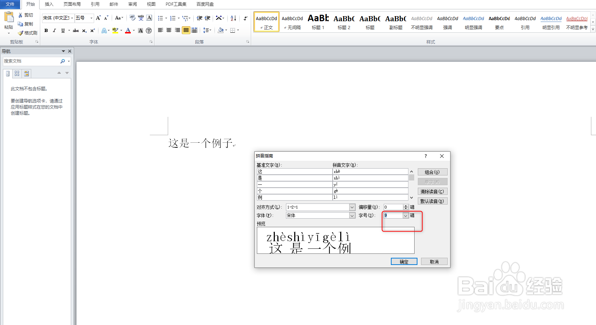The height and width of the screenshot is (325, 596).
Task: Open the Change Case Aa dropdown
Action: pos(119,18)
